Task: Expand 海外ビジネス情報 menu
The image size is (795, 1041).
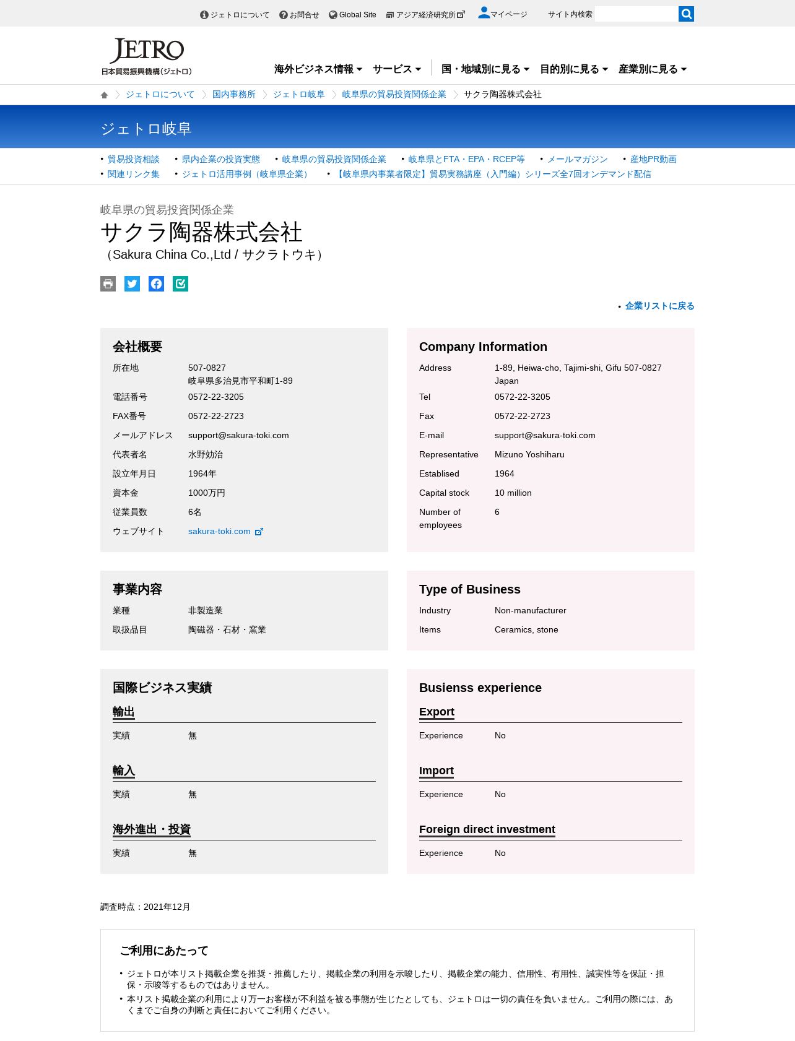Action: point(318,69)
